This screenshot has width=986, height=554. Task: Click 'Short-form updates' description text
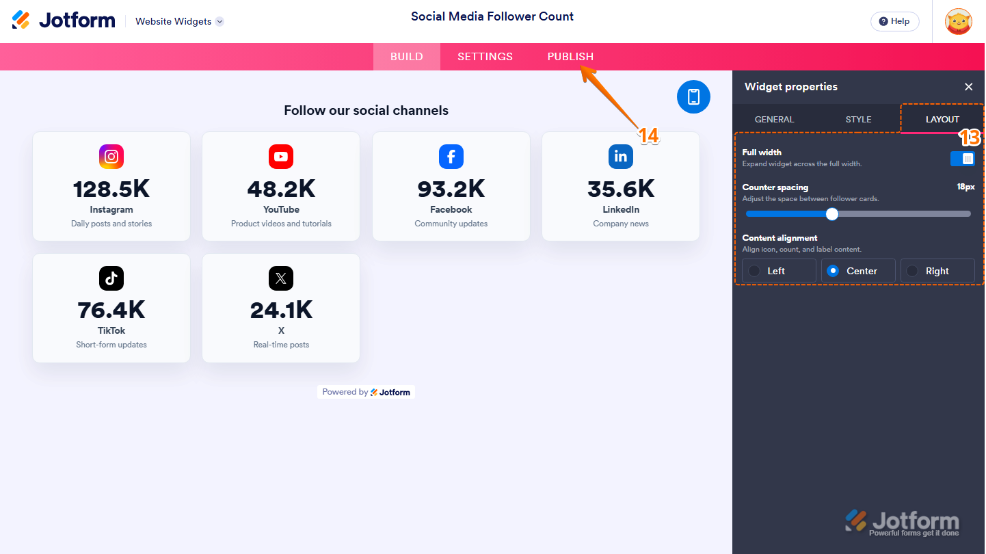tap(111, 345)
